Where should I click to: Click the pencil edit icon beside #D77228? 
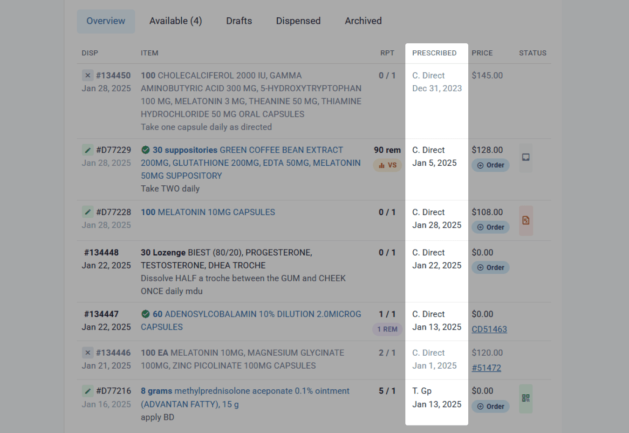[x=88, y=212]
